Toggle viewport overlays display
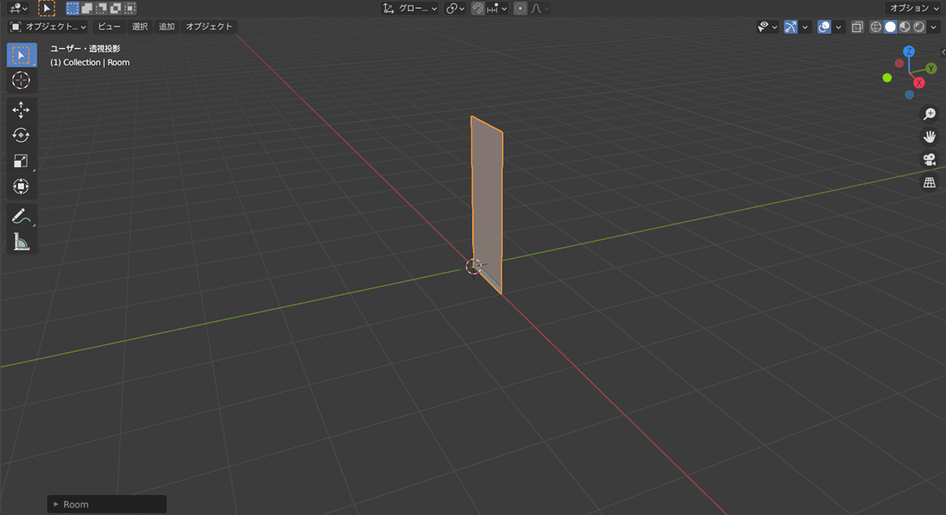This screenshot has height=515, width=946. (x=824, y=26)
